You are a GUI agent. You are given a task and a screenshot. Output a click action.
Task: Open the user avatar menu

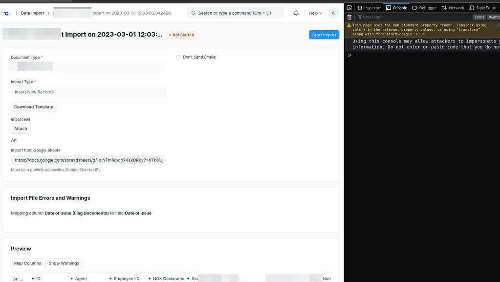(333, 13)
